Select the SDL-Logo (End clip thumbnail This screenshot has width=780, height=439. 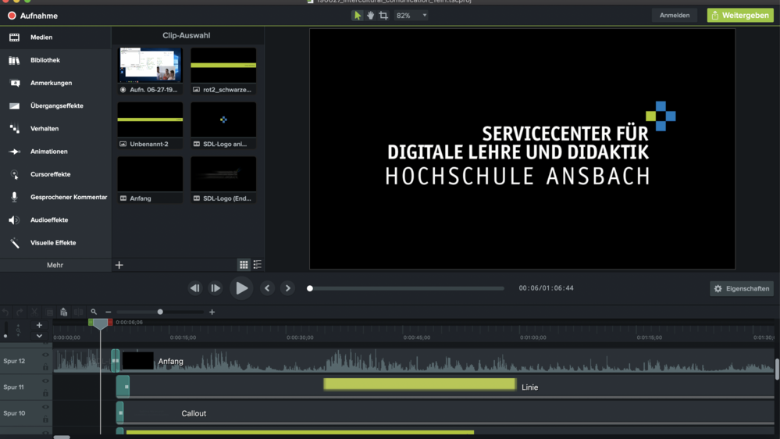click(x=223, y=179)
